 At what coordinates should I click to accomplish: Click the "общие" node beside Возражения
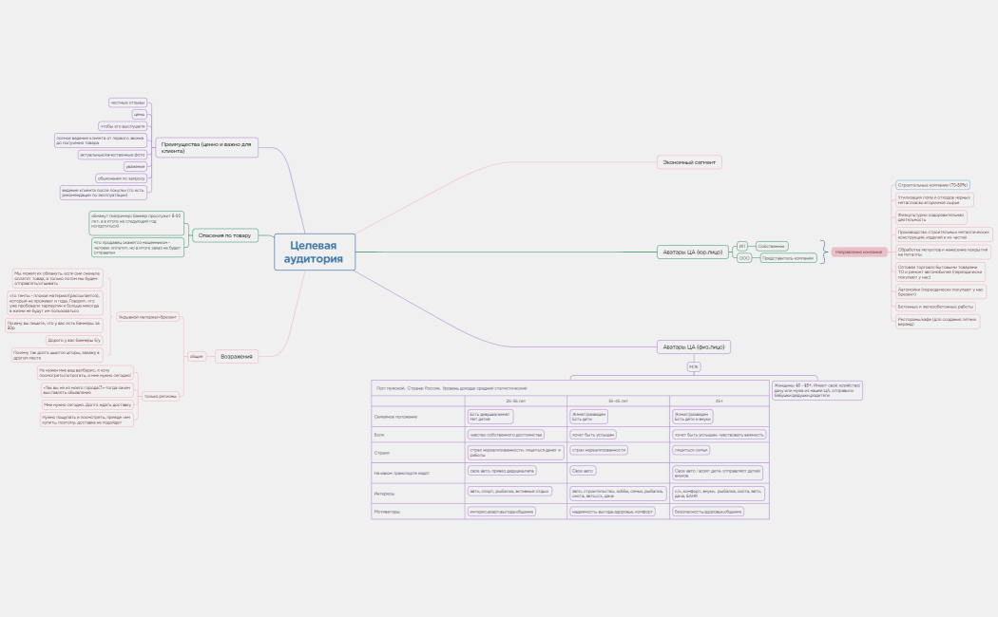coord(196,356)
